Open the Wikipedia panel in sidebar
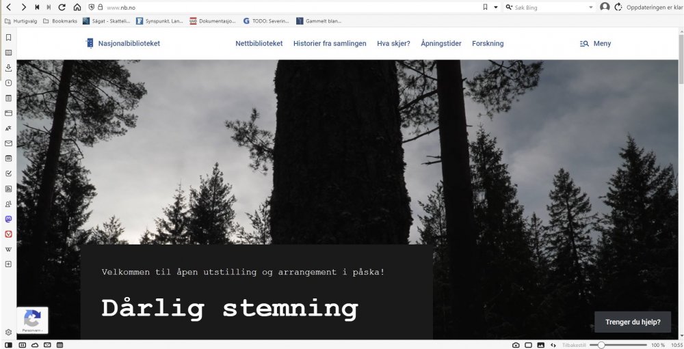Image resolution: width=684 pixels, height=349 pixels. [x=8, y=249]
